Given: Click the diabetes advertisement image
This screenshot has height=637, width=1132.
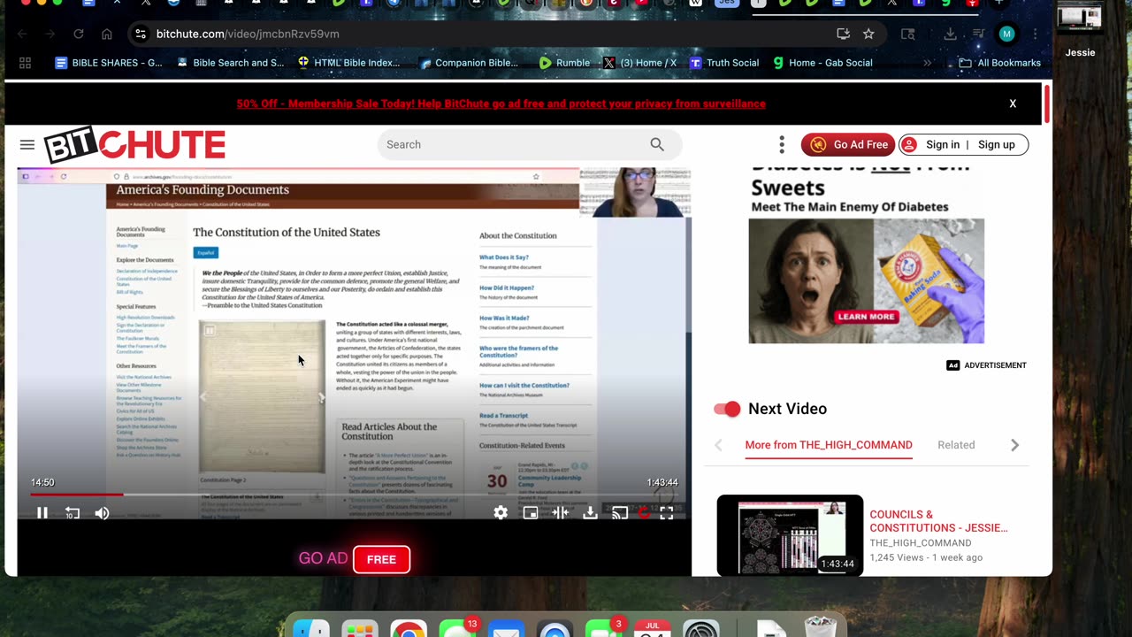Looking at the screenshot, I should pos(867,280).
